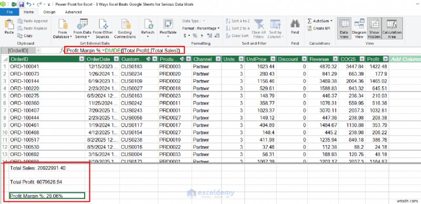
Task: Click Paste Replace in the Clipboard group
Action: pos(33,28)
